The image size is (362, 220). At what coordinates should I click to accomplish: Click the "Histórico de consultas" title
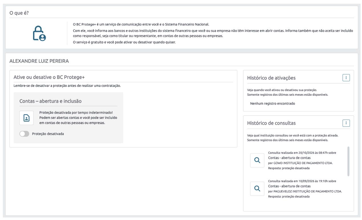[271, 123]
